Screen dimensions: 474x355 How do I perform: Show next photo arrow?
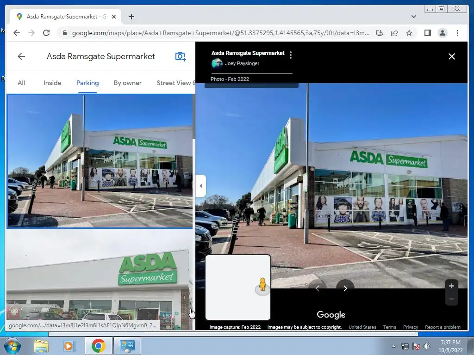tap(345, 288)
